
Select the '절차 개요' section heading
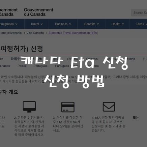[x=9, y=92]
